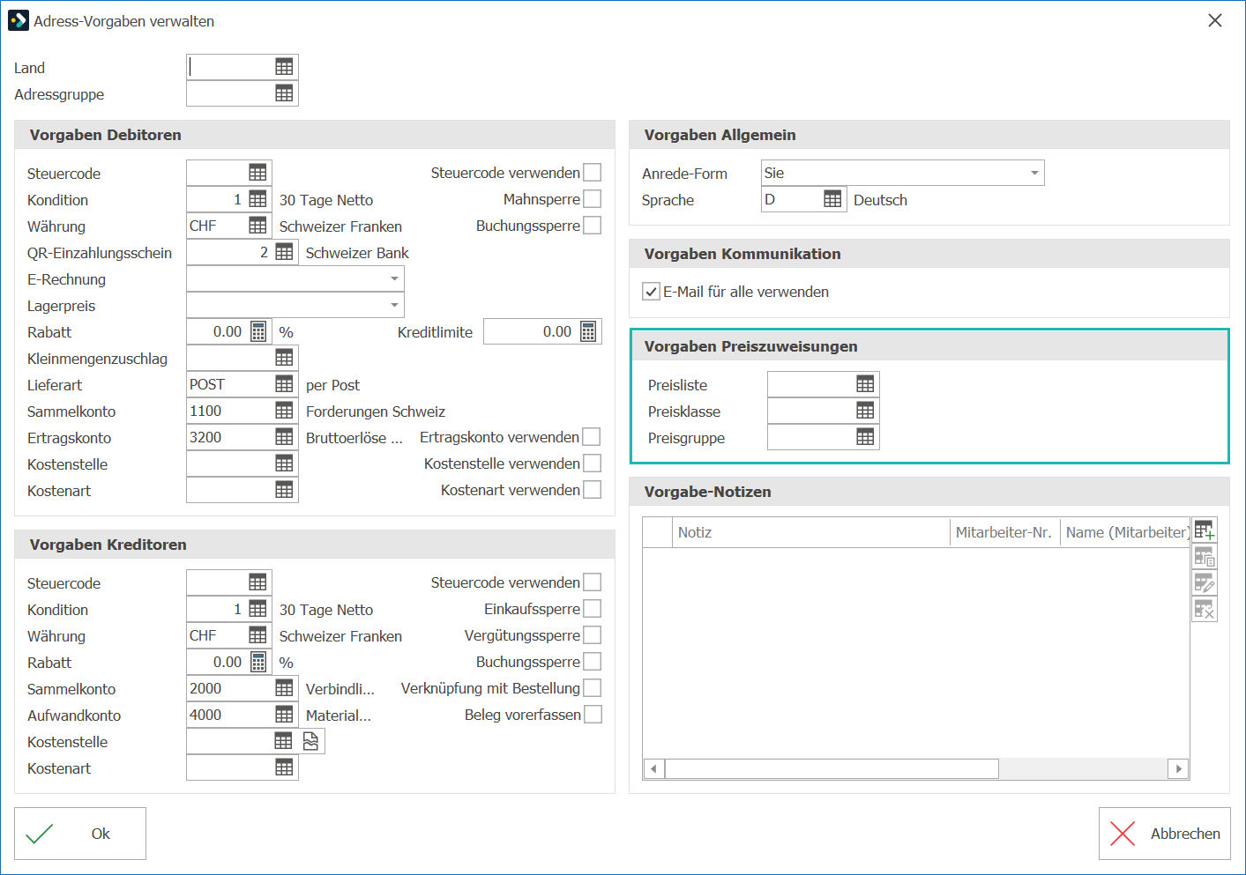Add a new Vorgabe-Notiz row
This screenshot has width=1246, height=875.
pos(1205,530)
